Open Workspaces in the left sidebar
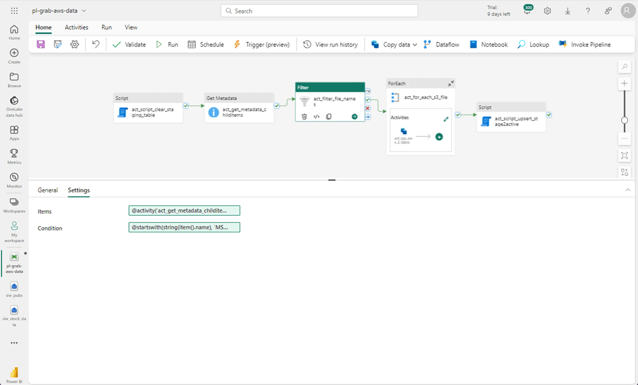Screen dimensions: 638x385 pyautogui.click(x=14, y=206)
